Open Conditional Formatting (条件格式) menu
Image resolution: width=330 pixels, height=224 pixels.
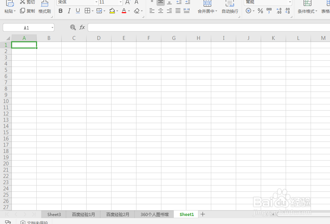point(307,7)
